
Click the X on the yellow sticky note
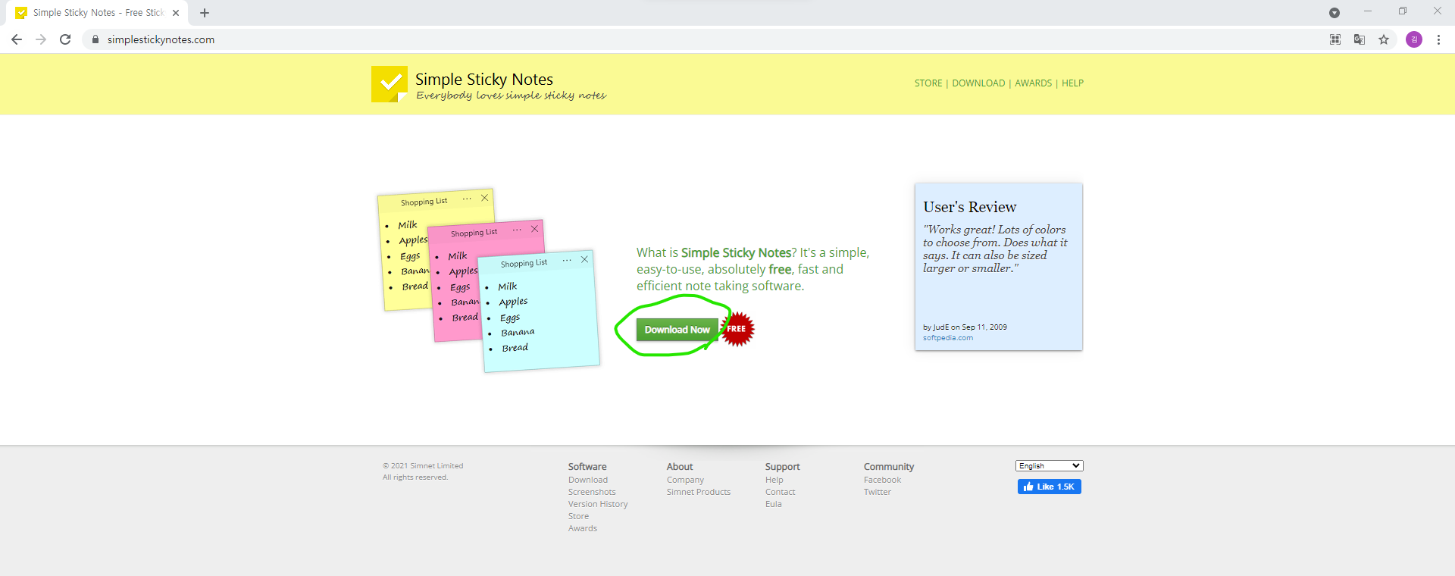pyautogui.click(x=484, y=198)
